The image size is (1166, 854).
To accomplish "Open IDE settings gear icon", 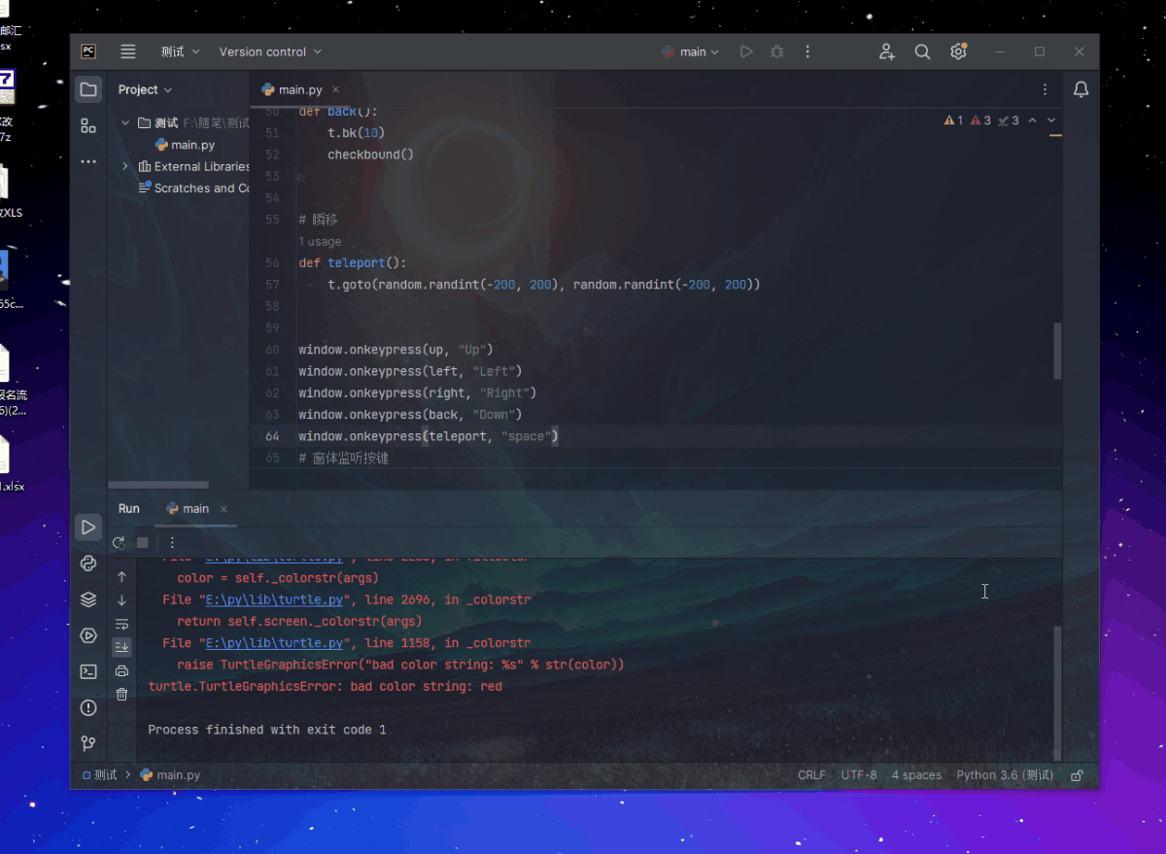I will point(958,51).
